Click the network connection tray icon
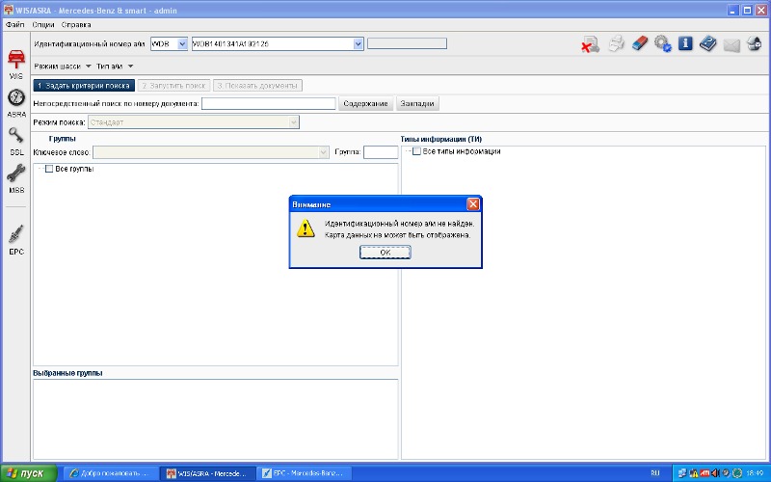This screenshot has height=482, width=771. [682, 473]
